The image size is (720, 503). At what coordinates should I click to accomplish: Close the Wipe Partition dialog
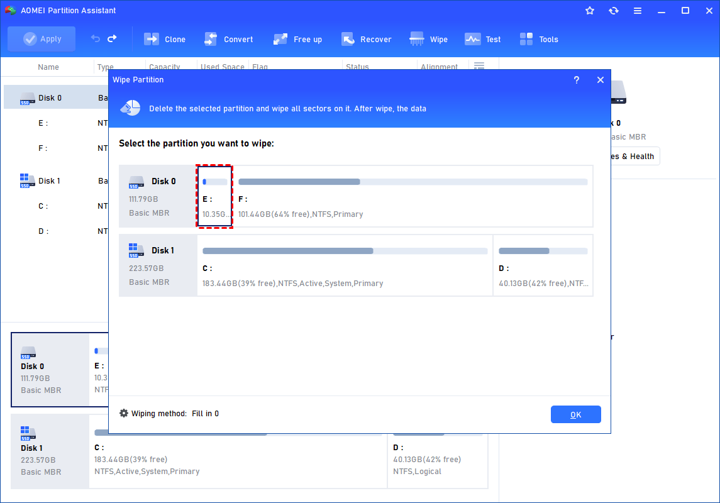[x=600, y=80]
